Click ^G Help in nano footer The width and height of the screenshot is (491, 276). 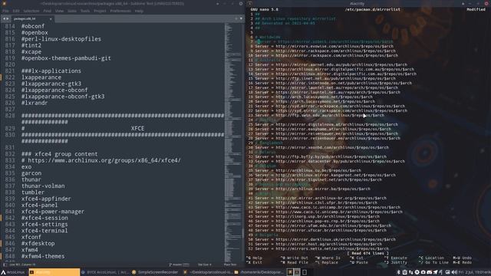click(254, 258)
